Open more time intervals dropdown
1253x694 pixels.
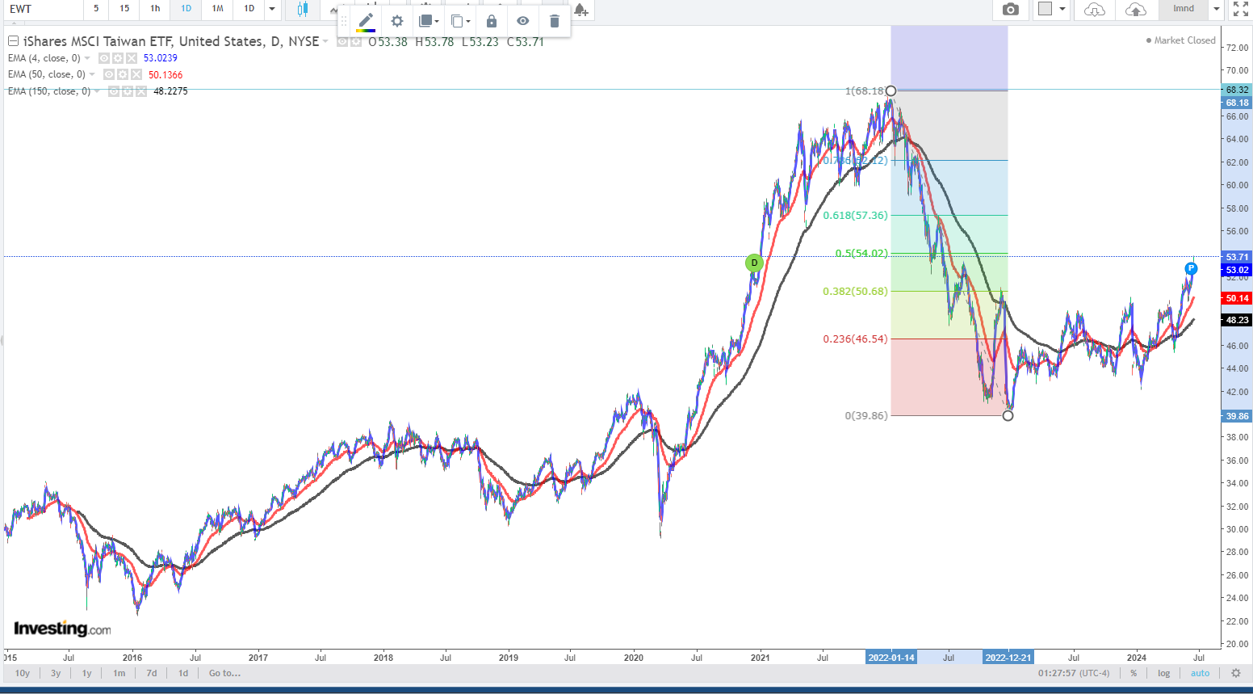pos(272,9)
